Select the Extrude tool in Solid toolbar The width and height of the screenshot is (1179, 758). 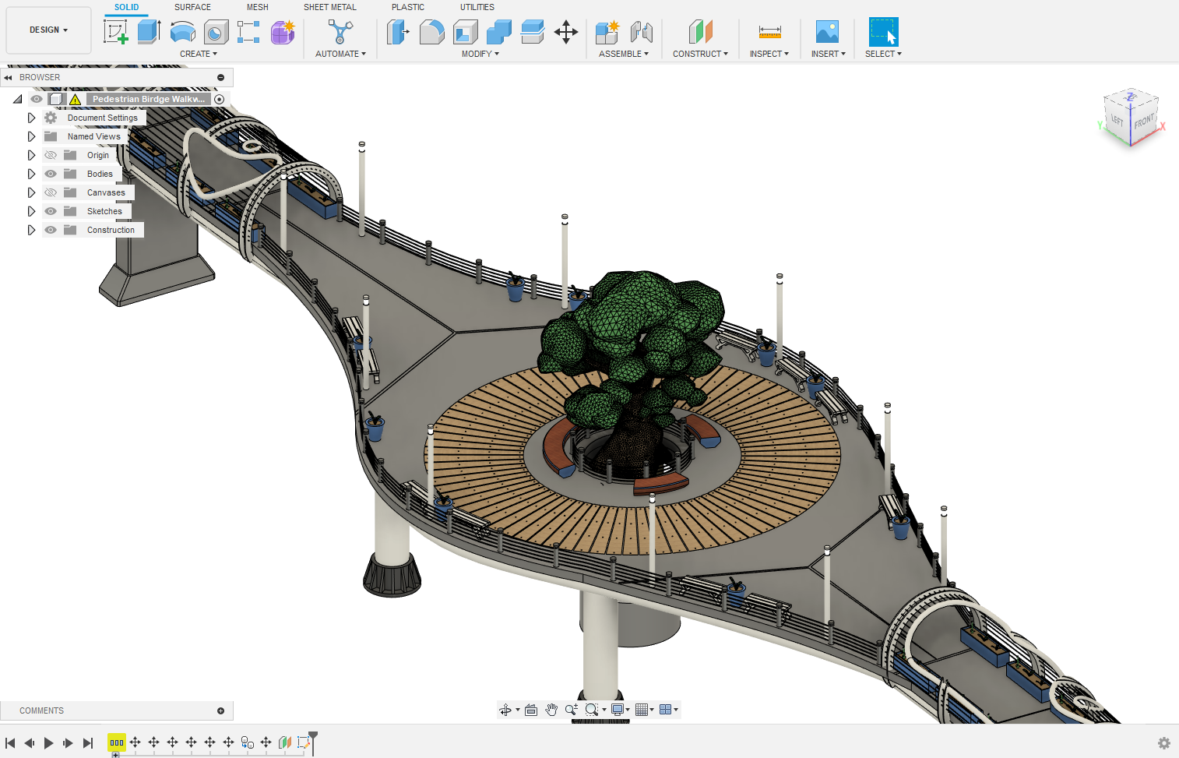pyautogui.click(x=149, y=32)
